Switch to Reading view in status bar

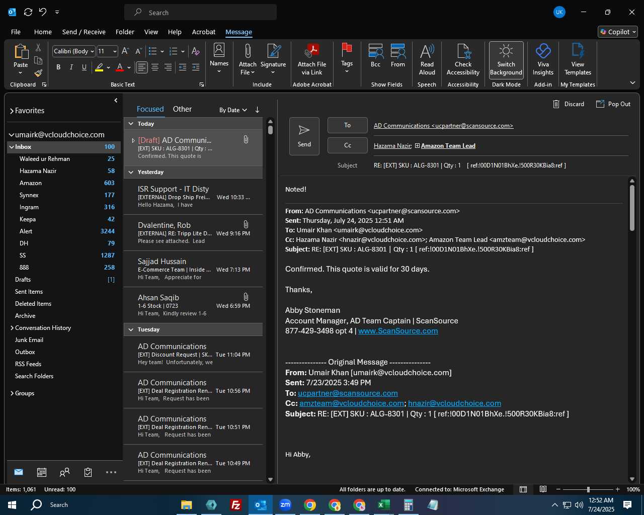pos(543,489)
